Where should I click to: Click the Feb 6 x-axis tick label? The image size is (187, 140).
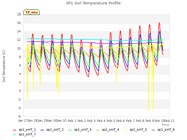pos(120,121)
